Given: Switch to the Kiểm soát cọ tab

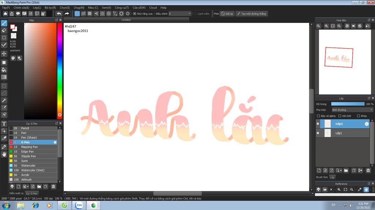Looking at the screenshot, I should [x=16, y=193].
